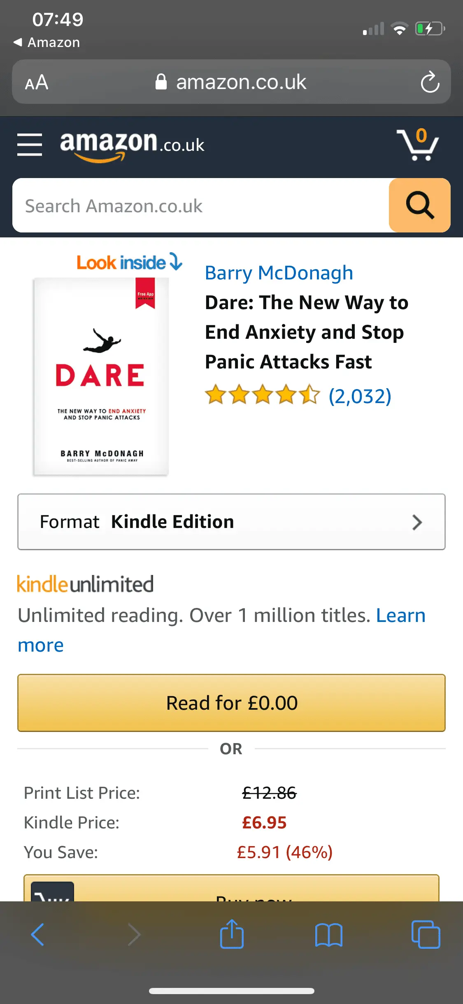Focus the Search Amazon.co.uk field
Image resolution: width=463 pixels, height=1004 pixels.
point(200,205)
